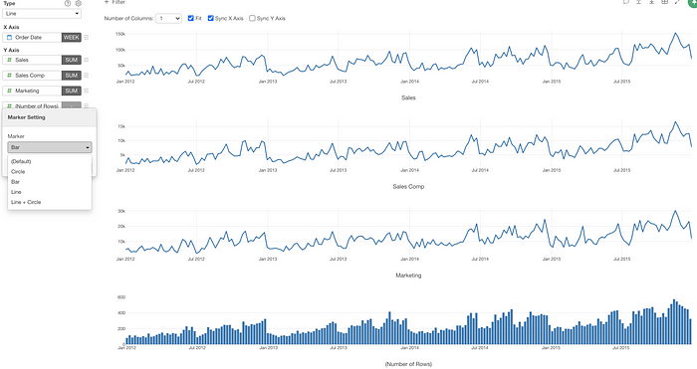This screenshot has height=369, width=697.
Task: Click the (Number of Rows) chart title label
Action: 408,364
